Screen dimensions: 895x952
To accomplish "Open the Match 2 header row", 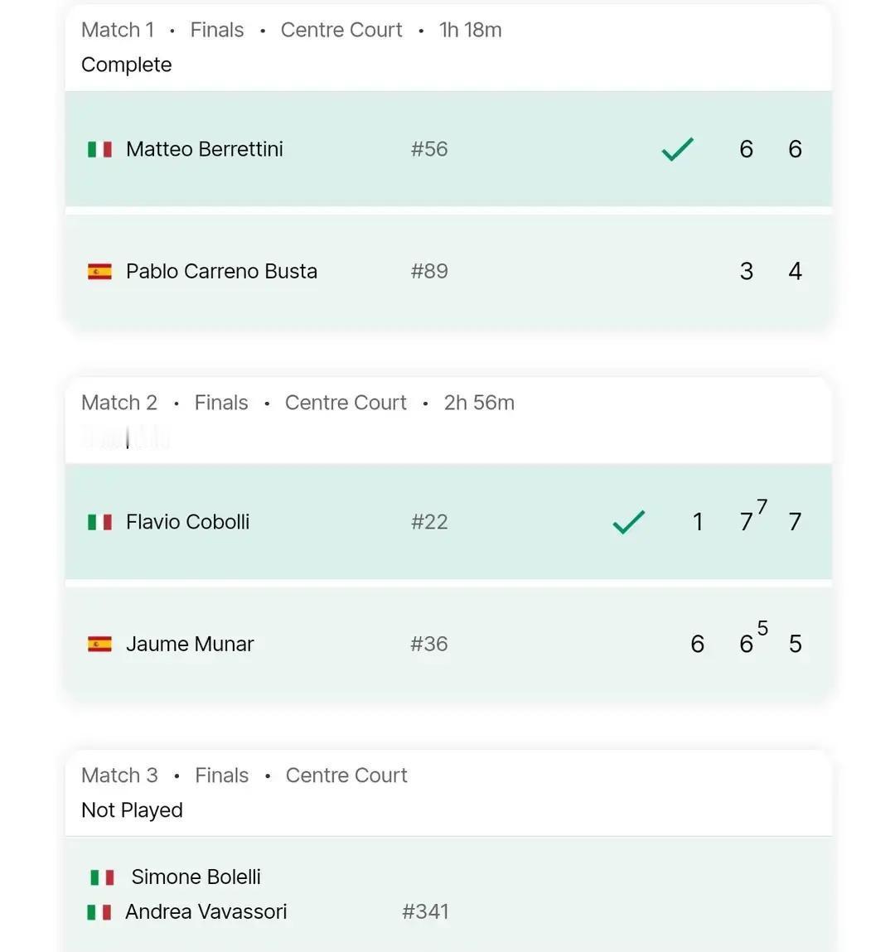I will [x=448, y=421].
